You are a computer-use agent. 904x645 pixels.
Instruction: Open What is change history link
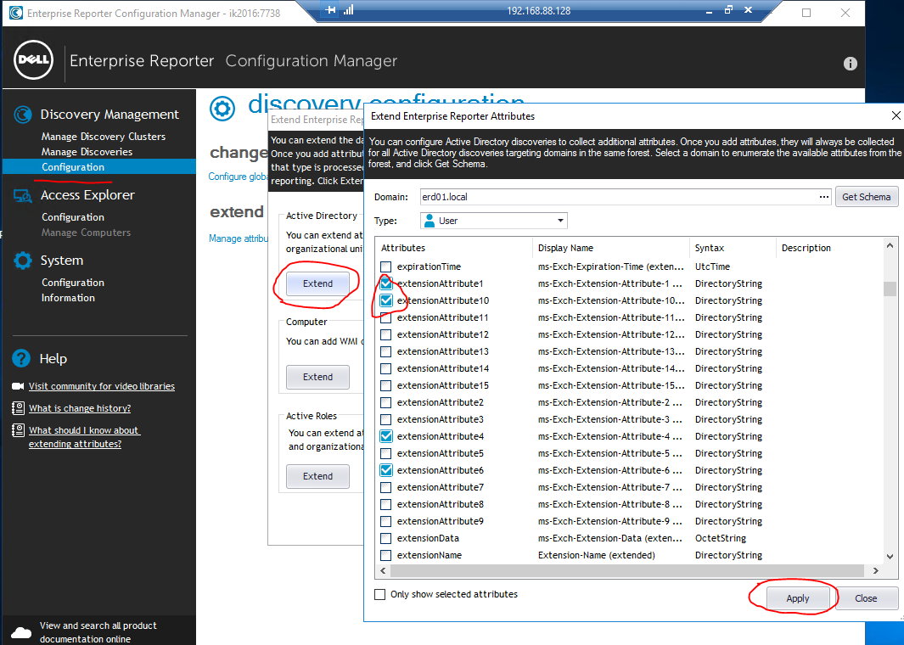click(x=80, y=408)
